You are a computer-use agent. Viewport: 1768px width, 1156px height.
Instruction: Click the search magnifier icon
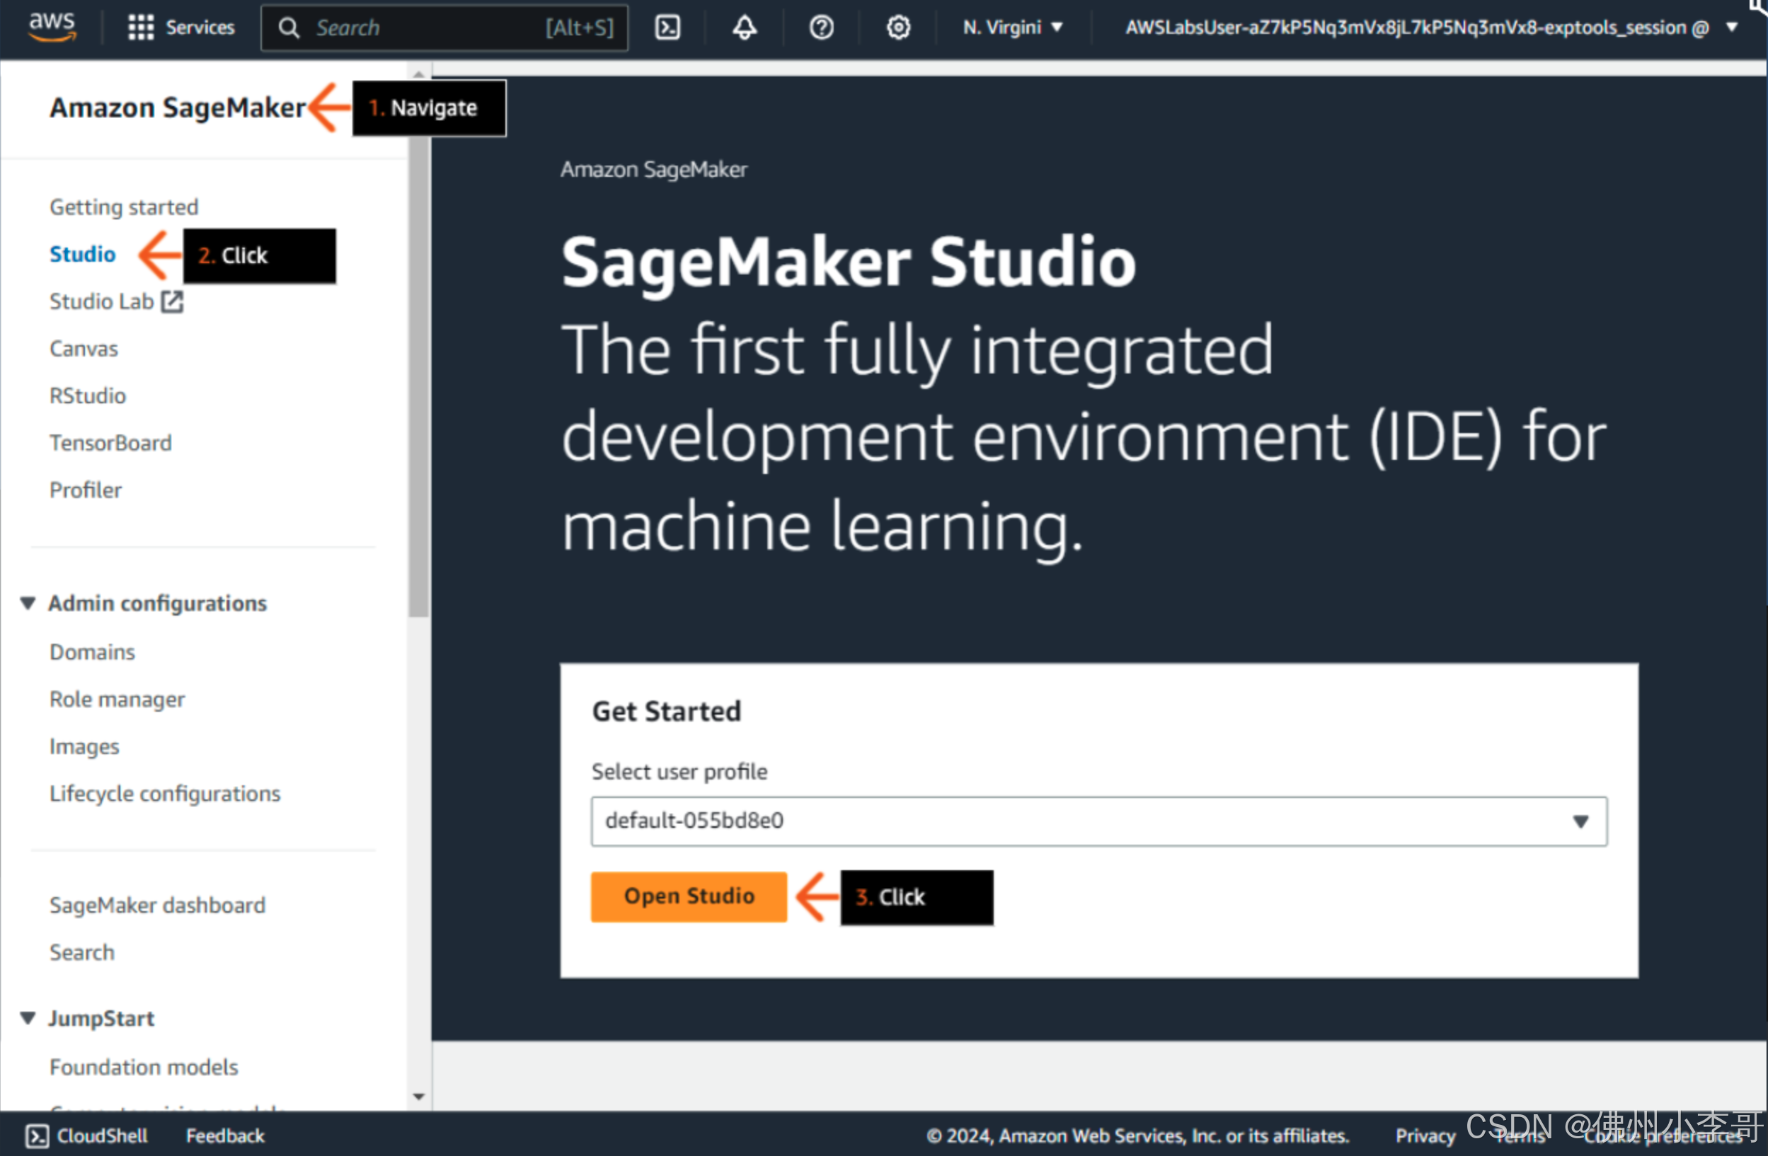tap(288, 28)
